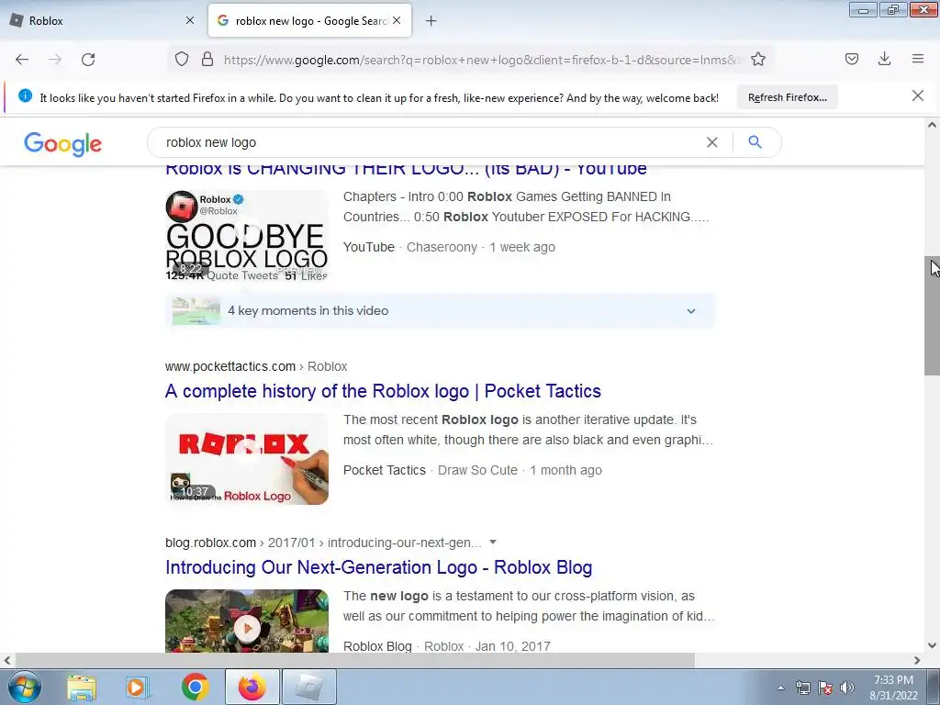Open Google Chrome from the taskbar
940x705 pixels.
pos(195,687)
